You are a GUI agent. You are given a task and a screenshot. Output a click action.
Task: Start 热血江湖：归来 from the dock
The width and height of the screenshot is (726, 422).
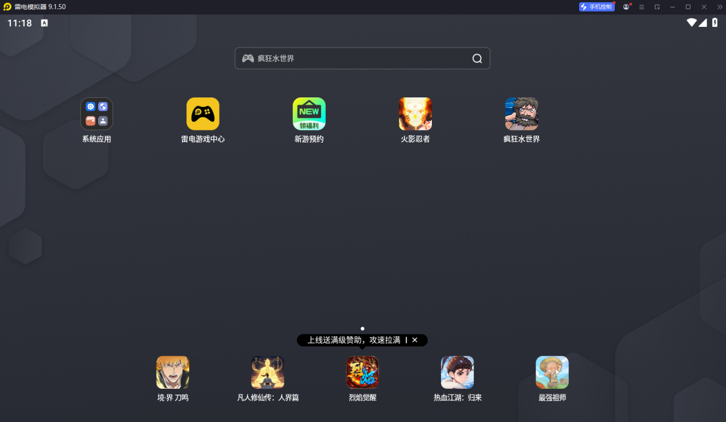point(457,372)
